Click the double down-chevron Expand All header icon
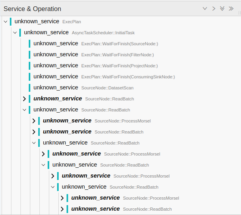 coord(222,9)
